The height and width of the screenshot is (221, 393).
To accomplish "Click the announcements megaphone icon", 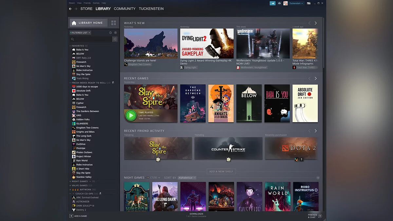I will click(272, 3).
